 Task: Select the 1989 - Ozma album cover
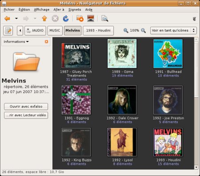122,53
